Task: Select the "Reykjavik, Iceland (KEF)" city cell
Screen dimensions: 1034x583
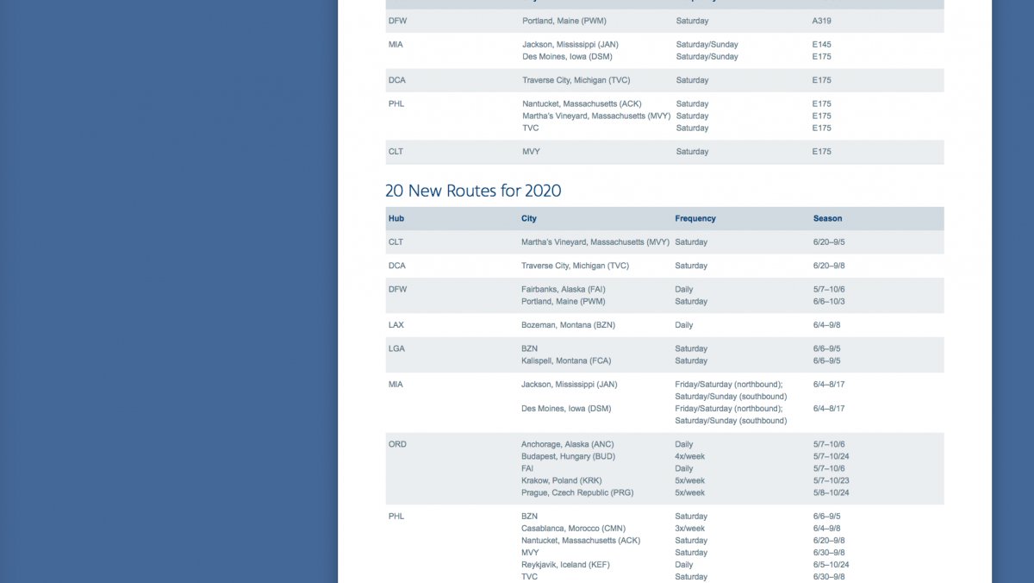Action: pyautogui.click(x=566, y=565)
